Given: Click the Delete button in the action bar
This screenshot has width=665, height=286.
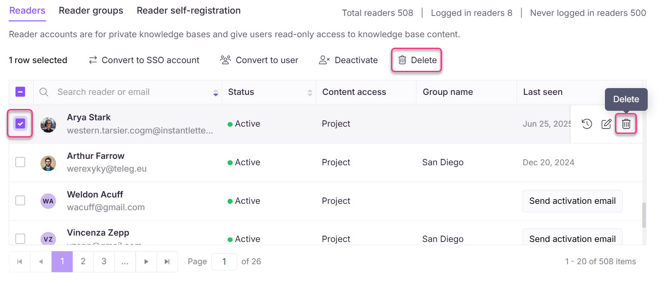Looking at the screenshot, I should click(416, 59).
